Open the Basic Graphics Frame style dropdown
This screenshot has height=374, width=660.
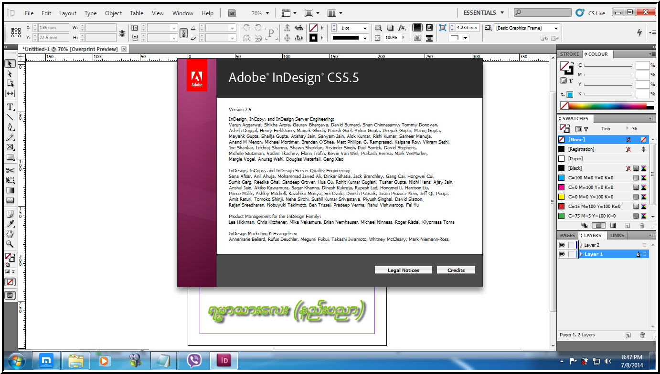pos(555,28)
